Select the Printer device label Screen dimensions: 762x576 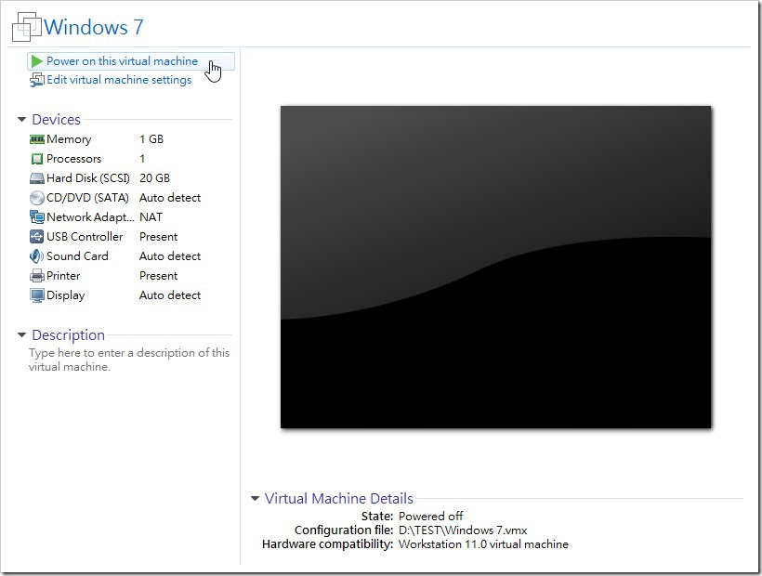pyautogui.click(x=63, y=276)
